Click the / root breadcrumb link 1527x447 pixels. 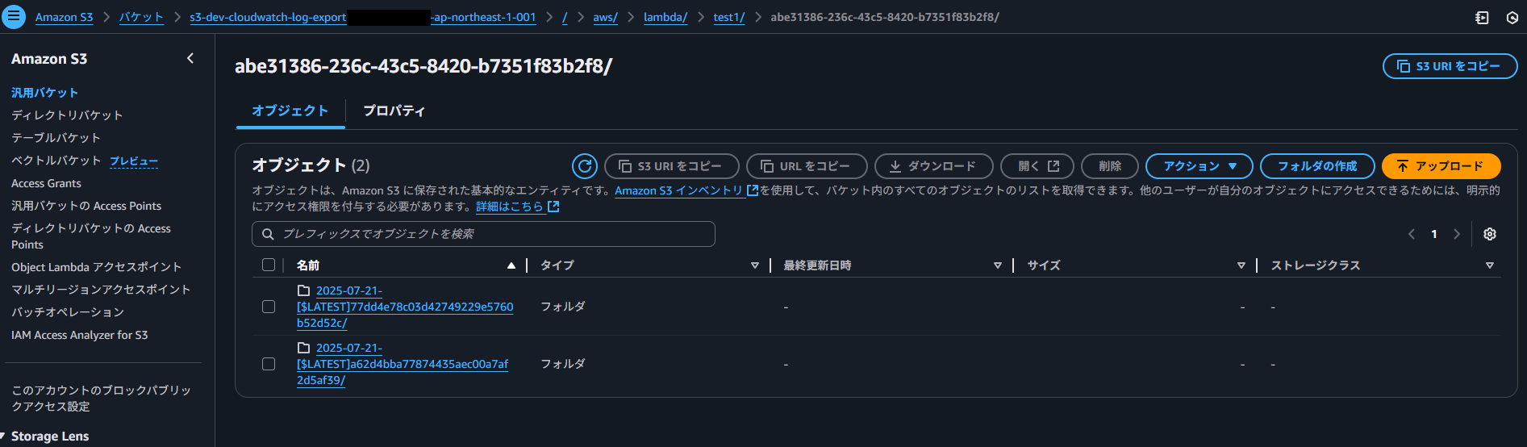[565, 17]
